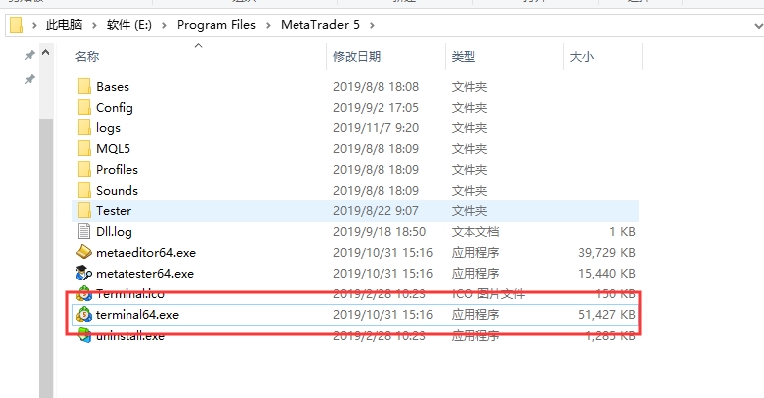
Task: Click size 51,427 KB of terminal64.exe
Action: (607, 315)
